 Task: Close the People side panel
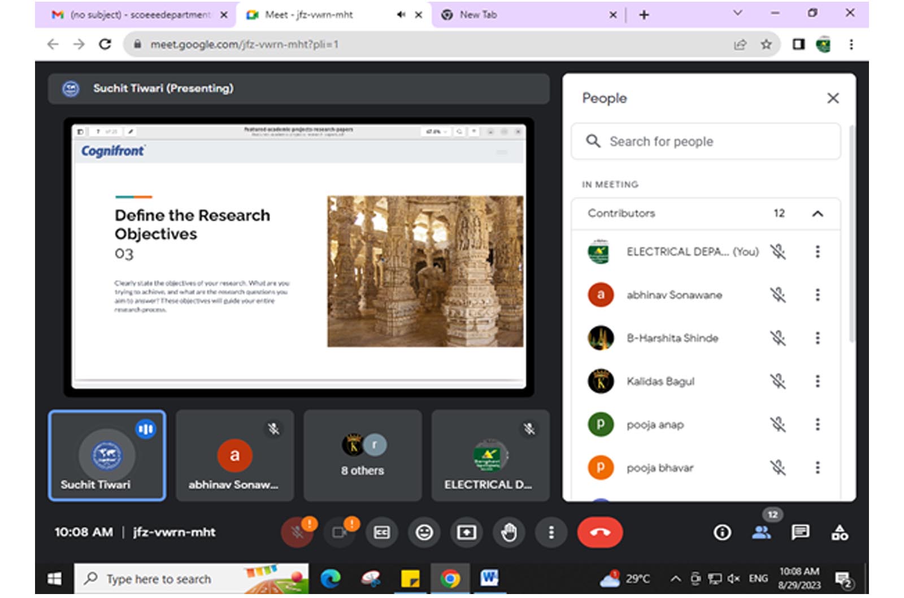tap(832, 98)
